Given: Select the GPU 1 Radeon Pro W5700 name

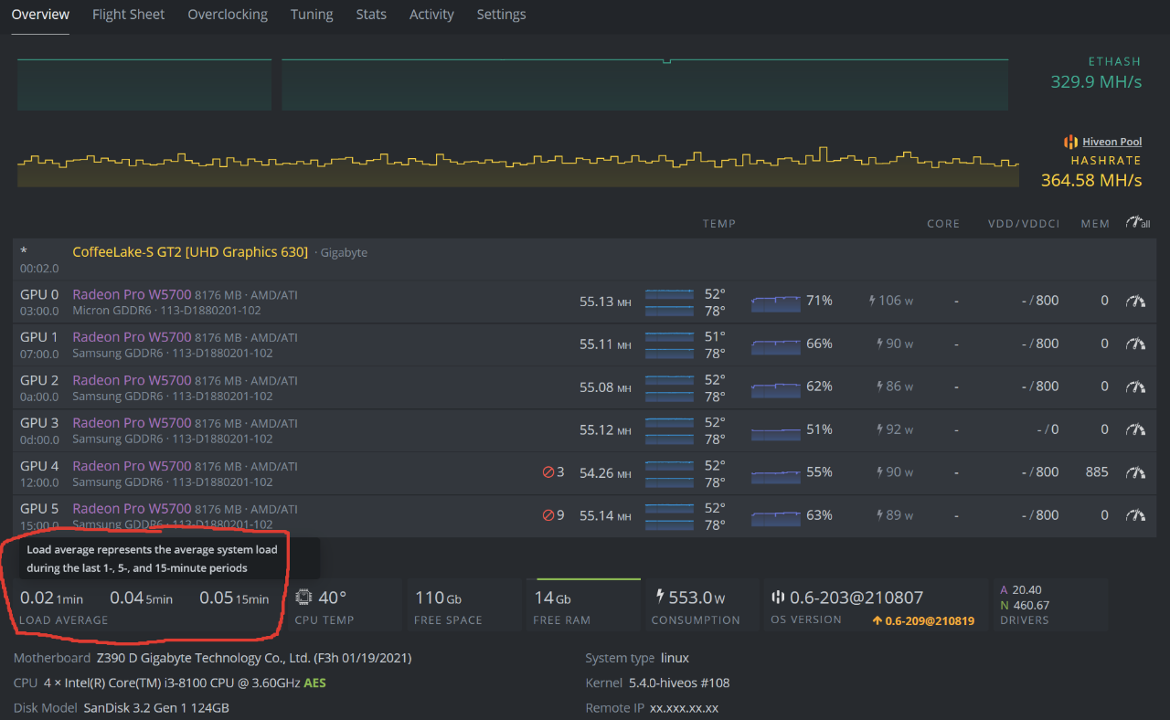Looking at the screenshot, I should (x=132, y=337).
